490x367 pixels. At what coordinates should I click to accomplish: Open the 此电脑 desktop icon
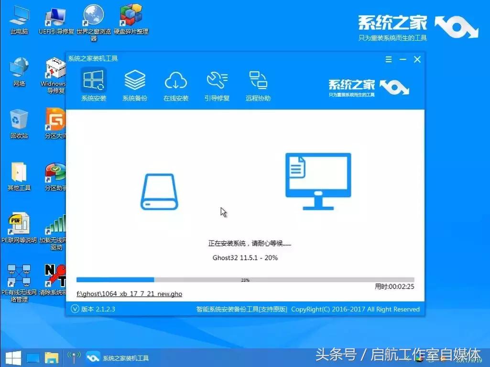(18, 19)
